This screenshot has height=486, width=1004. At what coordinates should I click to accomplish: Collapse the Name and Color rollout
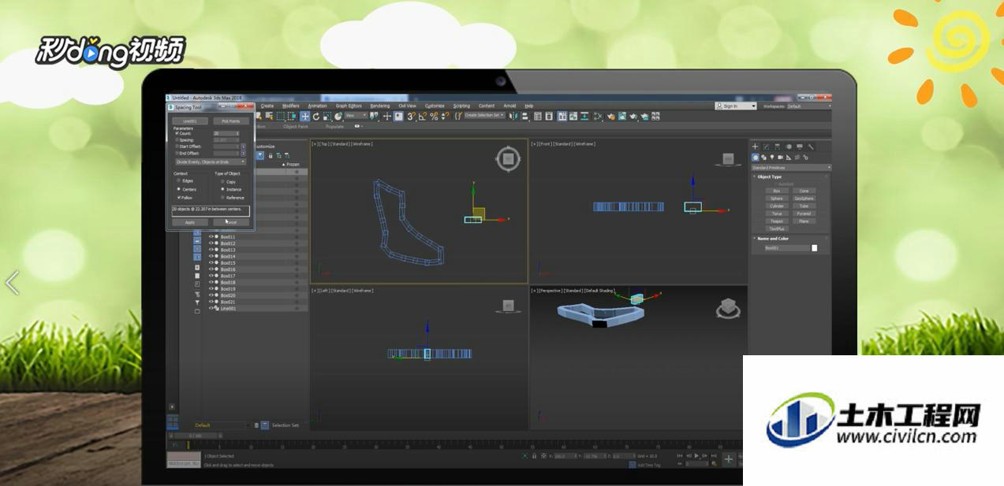pyautogui.click(x=773, y=238)
